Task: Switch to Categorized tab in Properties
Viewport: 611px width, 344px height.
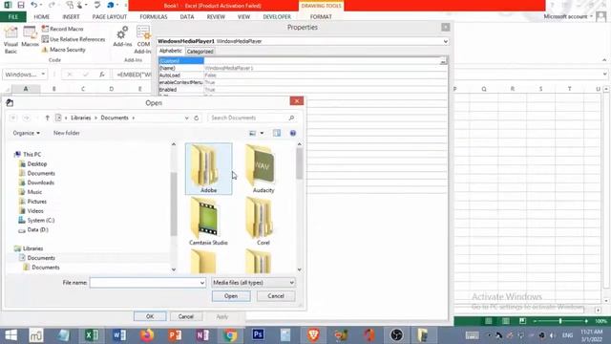Action: 200,52
